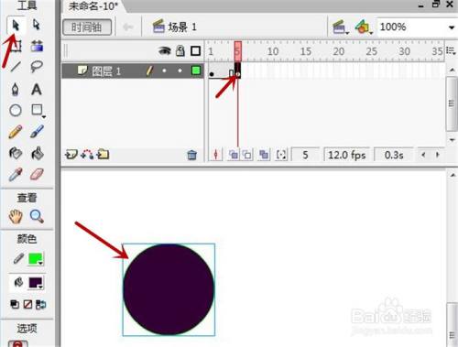
Task: Add a motion guide layer
Action: pos(87,155)
